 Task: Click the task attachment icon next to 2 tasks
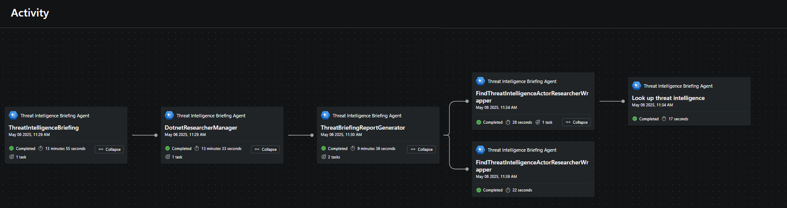(324, 157)
